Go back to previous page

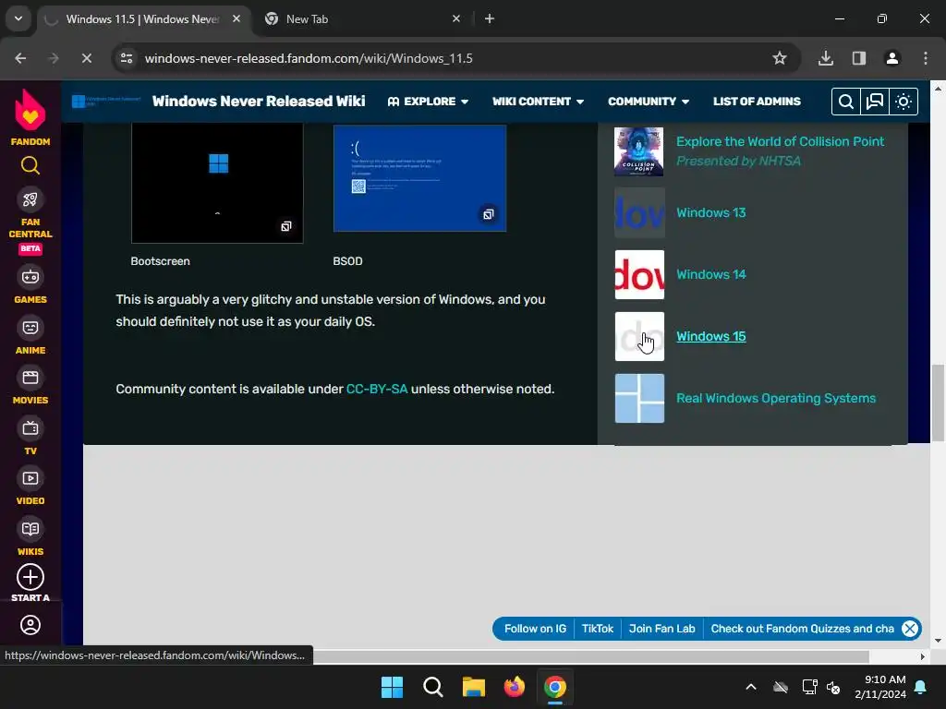20,58
